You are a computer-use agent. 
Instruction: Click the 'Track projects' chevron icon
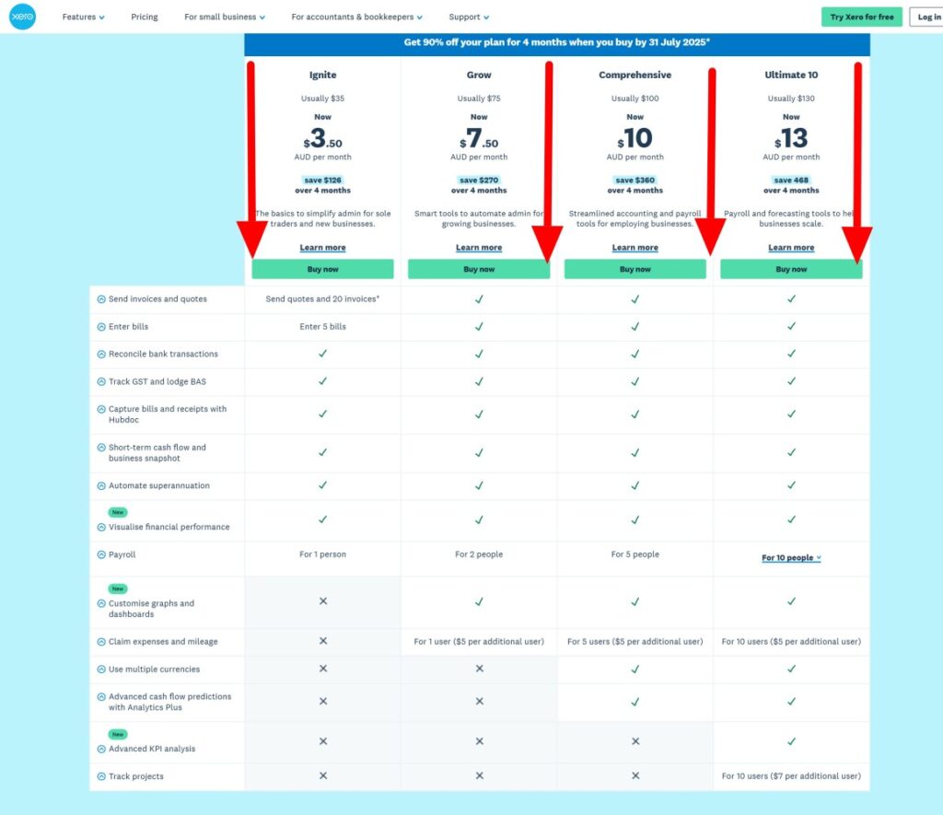(101, 776)
